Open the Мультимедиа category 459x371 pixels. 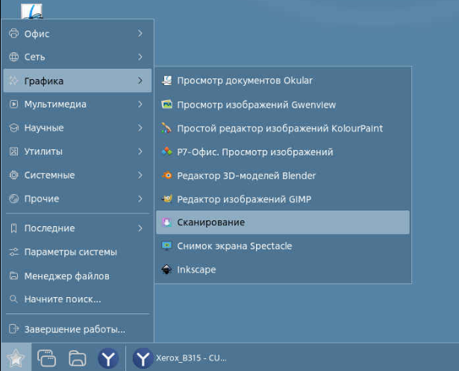[78, 105]
